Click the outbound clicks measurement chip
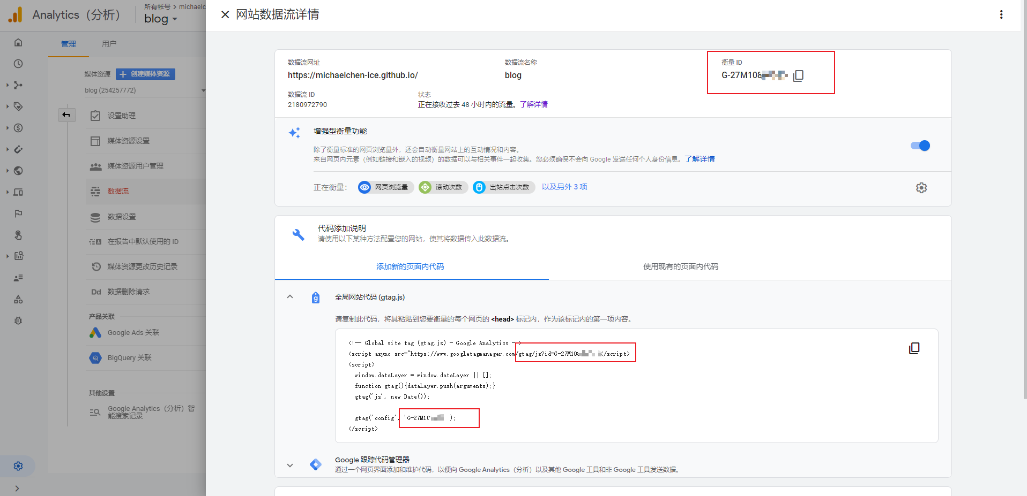 [x=504, y=187]
